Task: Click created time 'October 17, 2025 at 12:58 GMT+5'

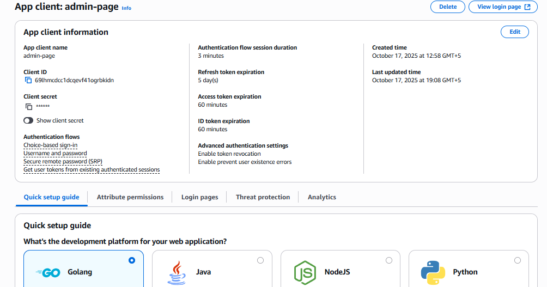Action: pyautogui.click(x=416, y=56)
